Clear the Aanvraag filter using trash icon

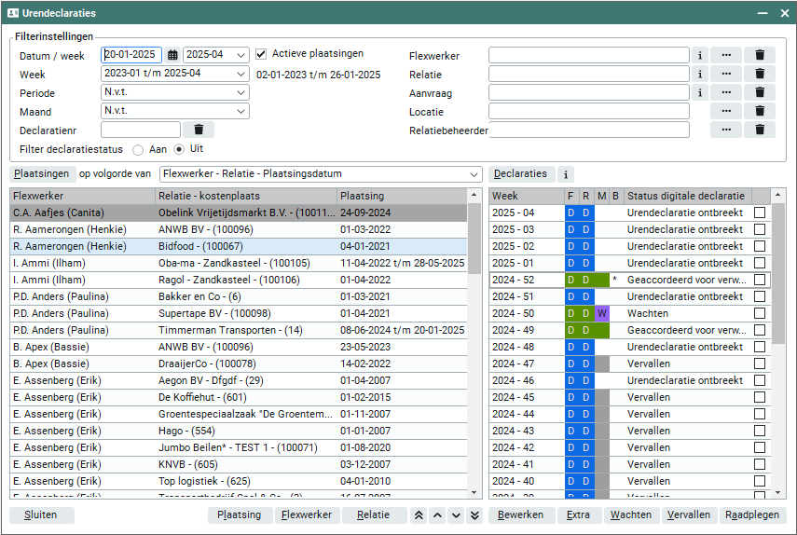coord(760,92)
